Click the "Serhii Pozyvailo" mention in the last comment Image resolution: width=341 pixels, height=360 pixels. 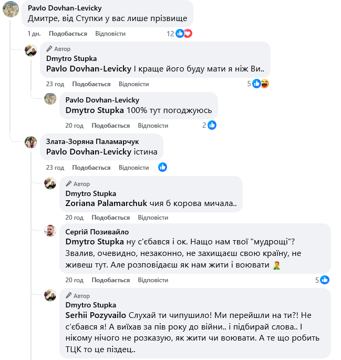pos(96,314)
